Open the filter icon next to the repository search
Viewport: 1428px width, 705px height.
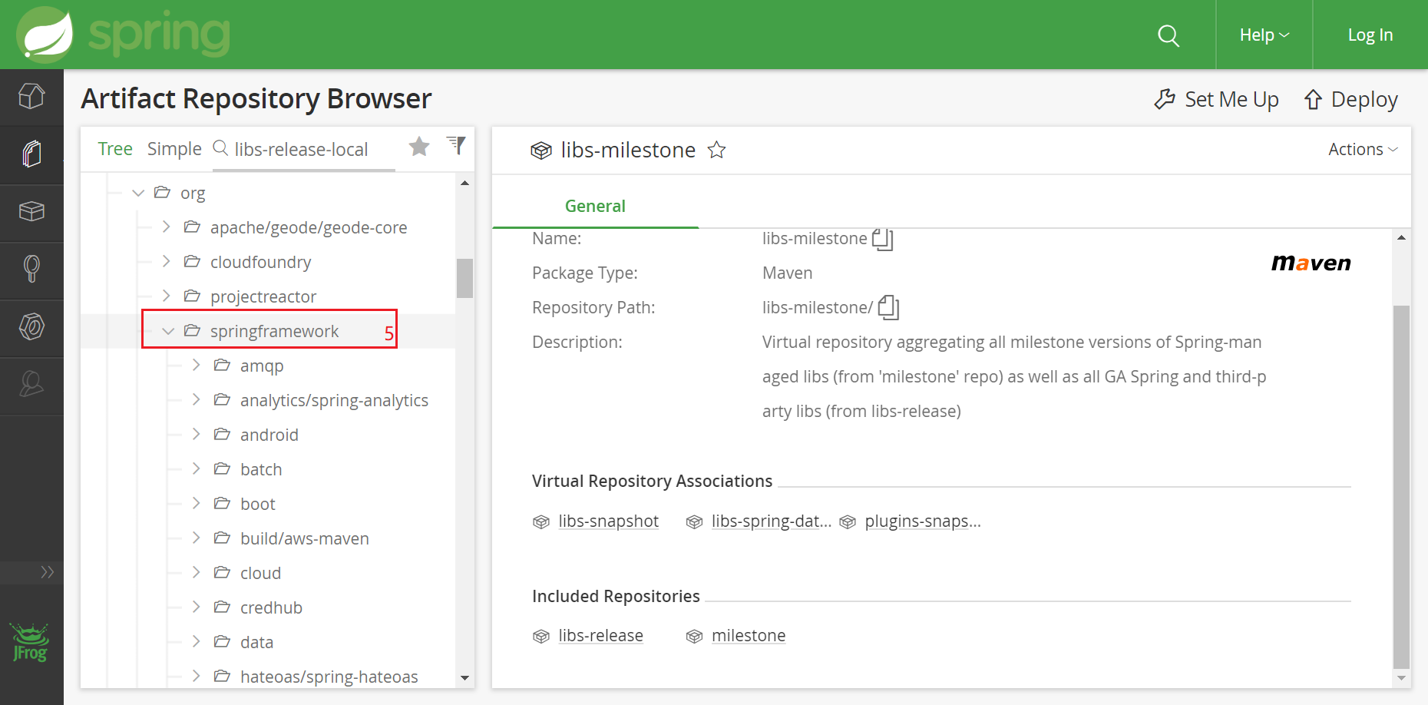click(457, 146)
